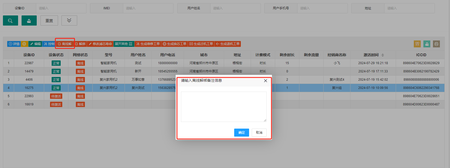The width and height of the screenshot is (450, 168).
Task: Click the 编辑 edit toolbar button
Action: point(35,44)
